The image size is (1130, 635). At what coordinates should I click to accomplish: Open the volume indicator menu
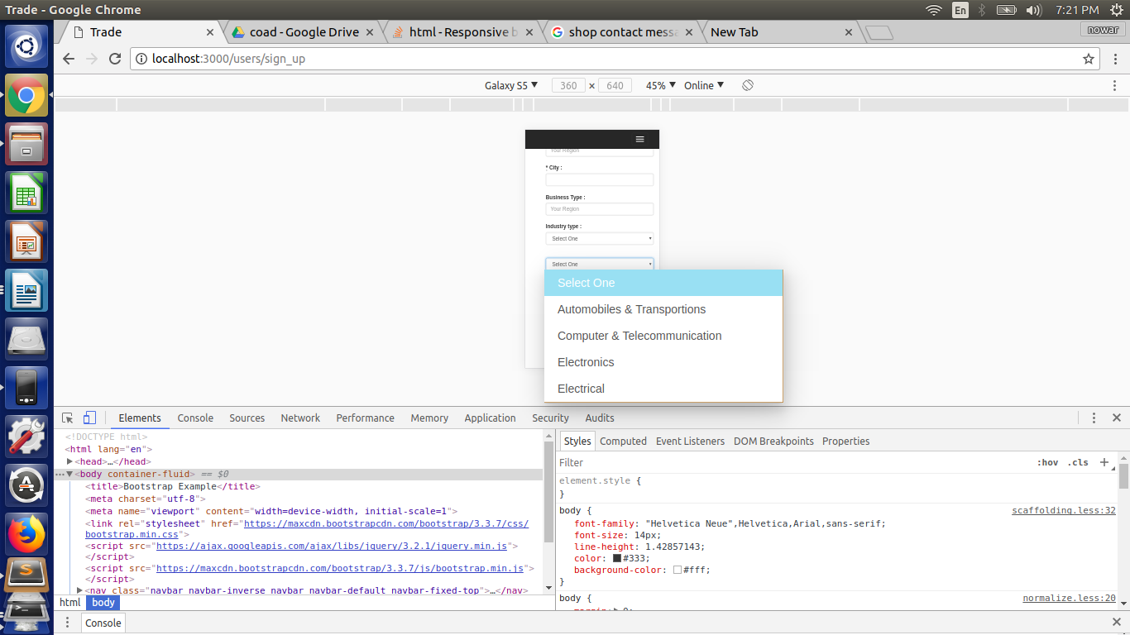pyautogui.click(x=1033, y=10)
